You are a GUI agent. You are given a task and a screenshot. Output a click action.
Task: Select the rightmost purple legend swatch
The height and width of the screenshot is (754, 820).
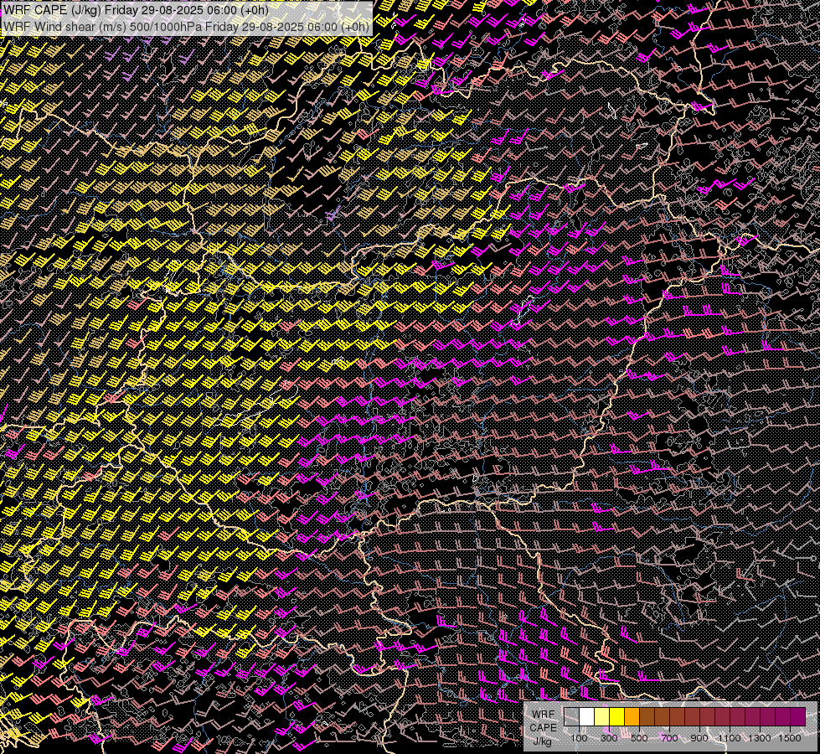pyautogui.click(x=798, y=717)
